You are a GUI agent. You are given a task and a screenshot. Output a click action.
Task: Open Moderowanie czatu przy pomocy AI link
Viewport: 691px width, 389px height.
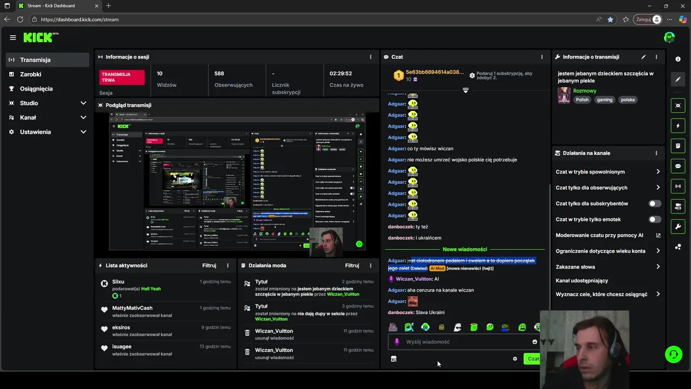[608, 235]
